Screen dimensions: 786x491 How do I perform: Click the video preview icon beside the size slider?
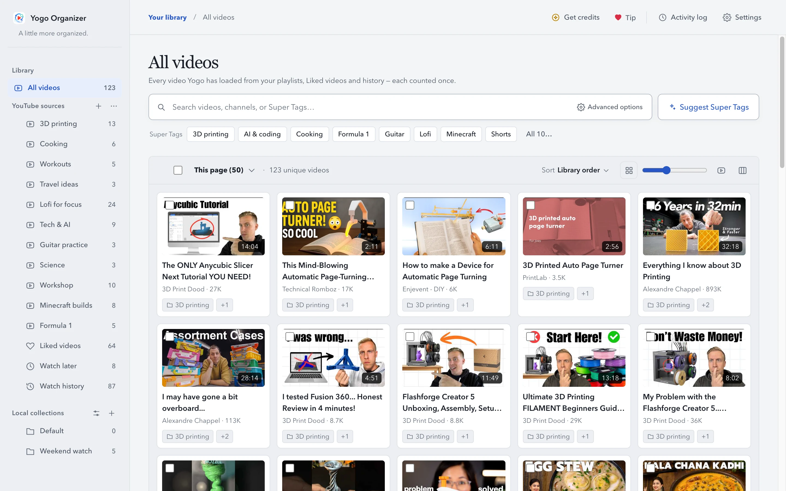click(x=721, y=170)
